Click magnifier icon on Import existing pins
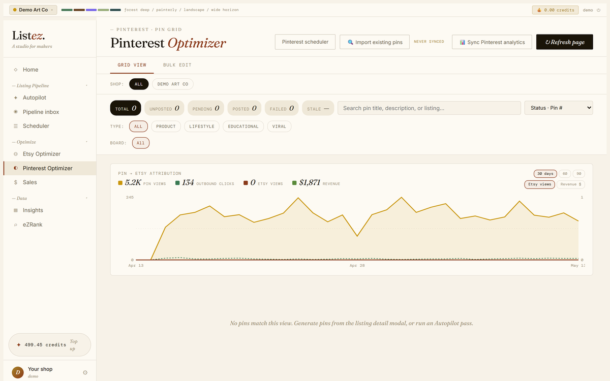 [350, 42]
